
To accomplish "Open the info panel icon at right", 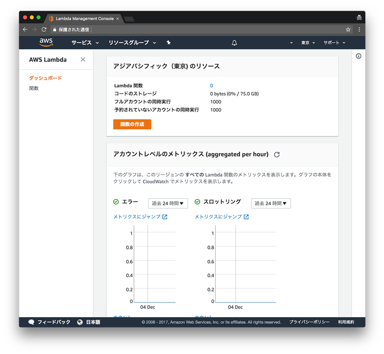I will (x=358, y=56).
